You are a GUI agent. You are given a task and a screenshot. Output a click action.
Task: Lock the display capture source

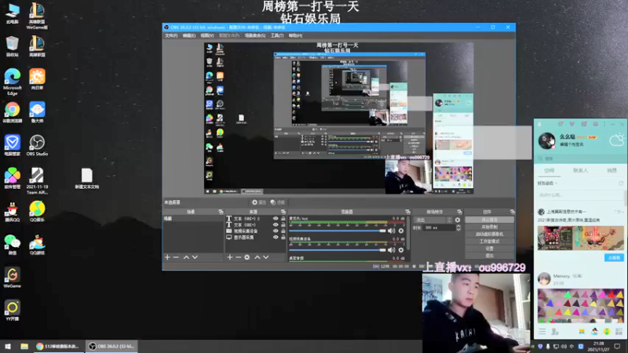click(x=283, y=238)
